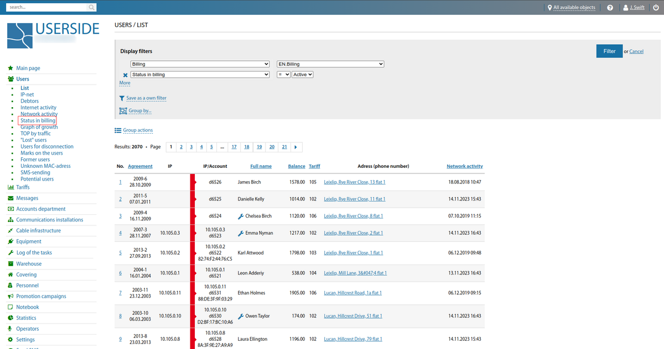Open Group actions via its list icon
The width and height of the screenshot is (664, 349).
pyautogui.click(x=117, y=130)
